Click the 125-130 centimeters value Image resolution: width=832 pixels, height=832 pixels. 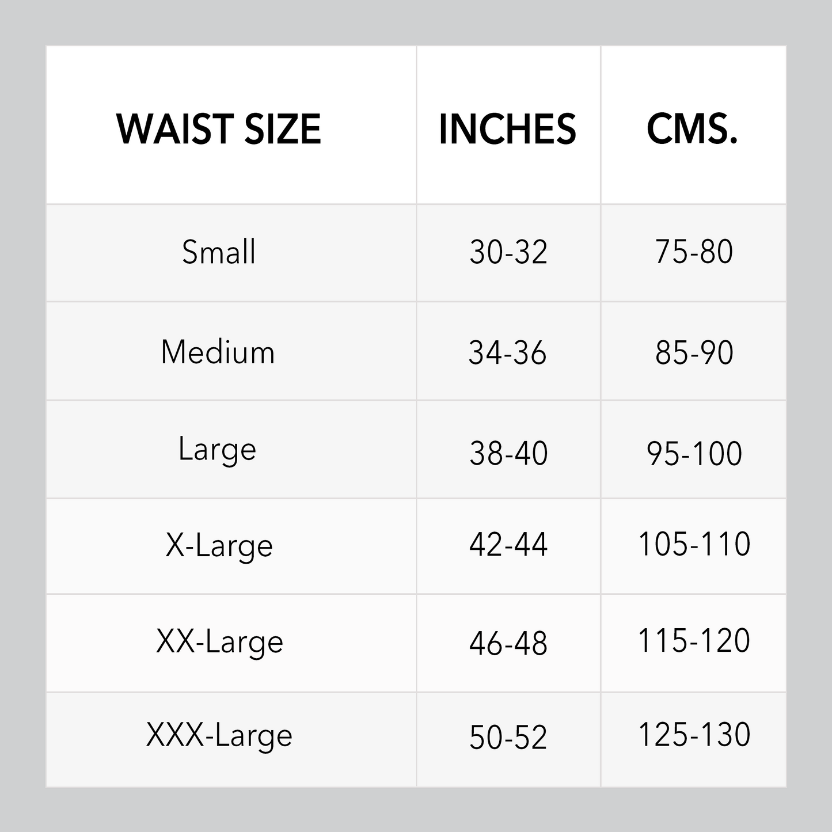click(x=694, y=735)
